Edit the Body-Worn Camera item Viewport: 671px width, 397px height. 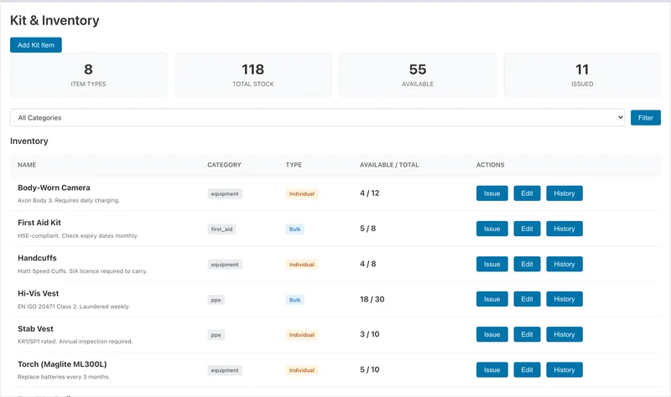527,193
